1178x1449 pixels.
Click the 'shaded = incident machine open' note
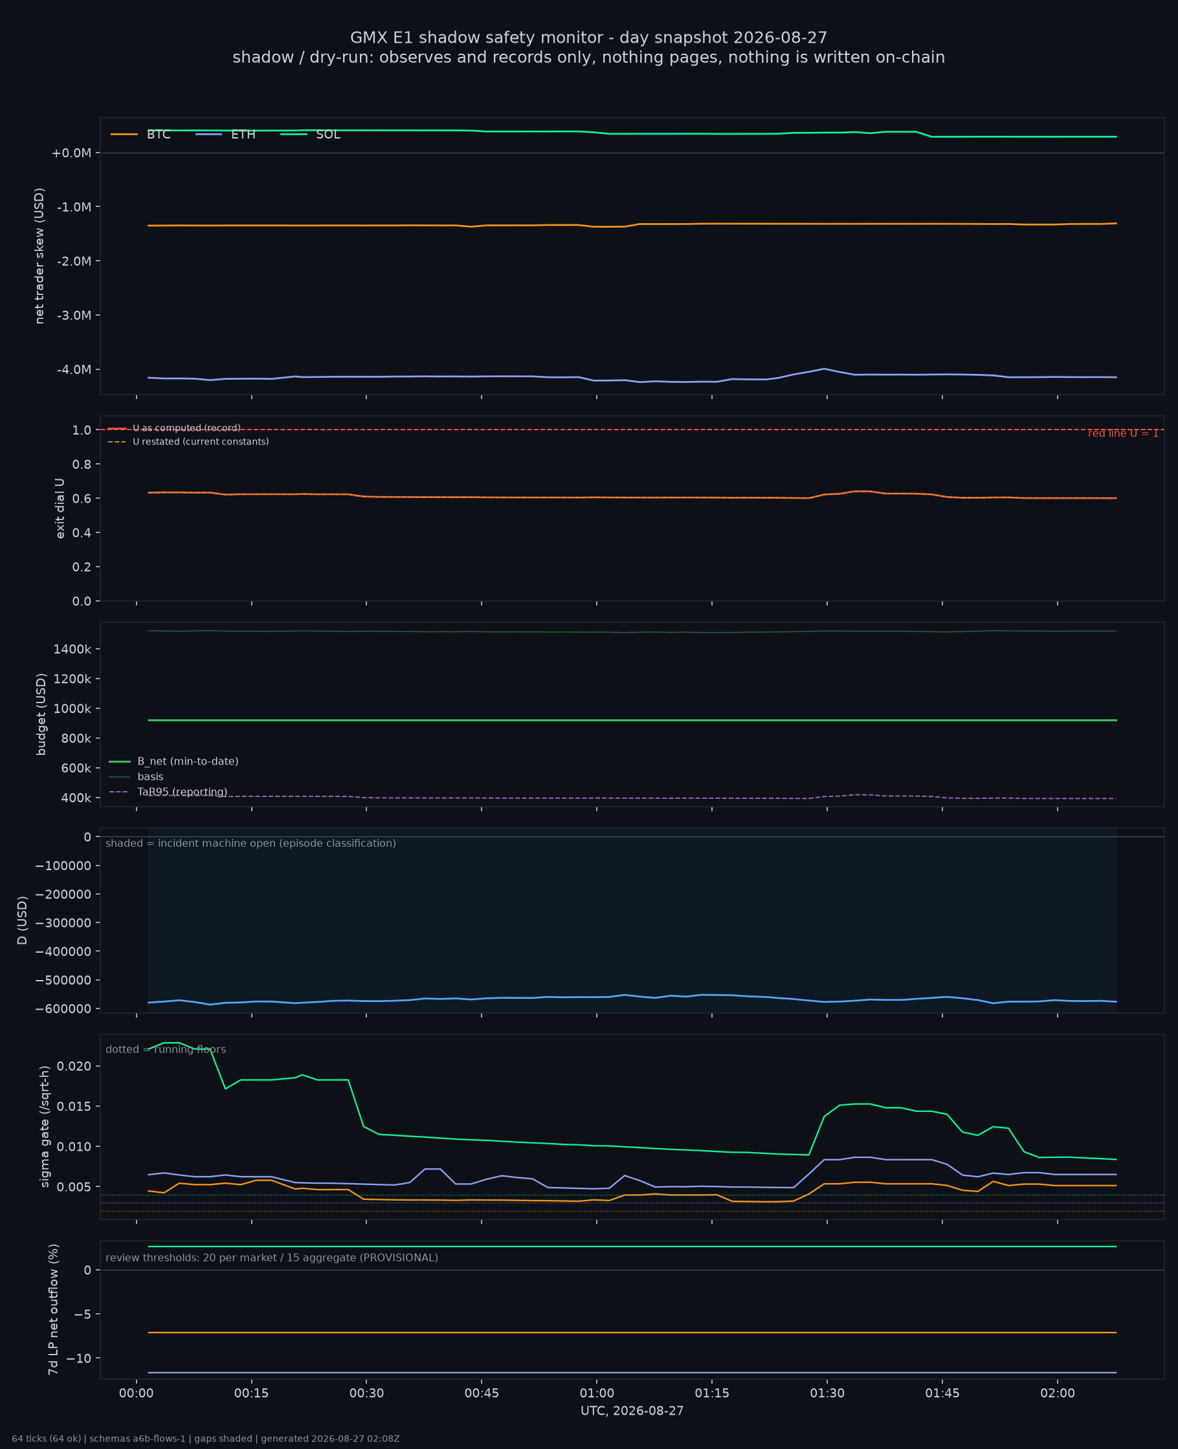pos(250,844)
